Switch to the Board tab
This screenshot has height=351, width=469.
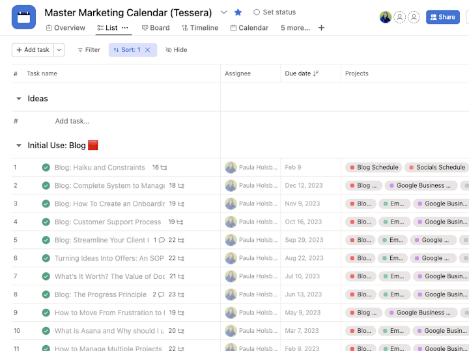click(156, 28)
